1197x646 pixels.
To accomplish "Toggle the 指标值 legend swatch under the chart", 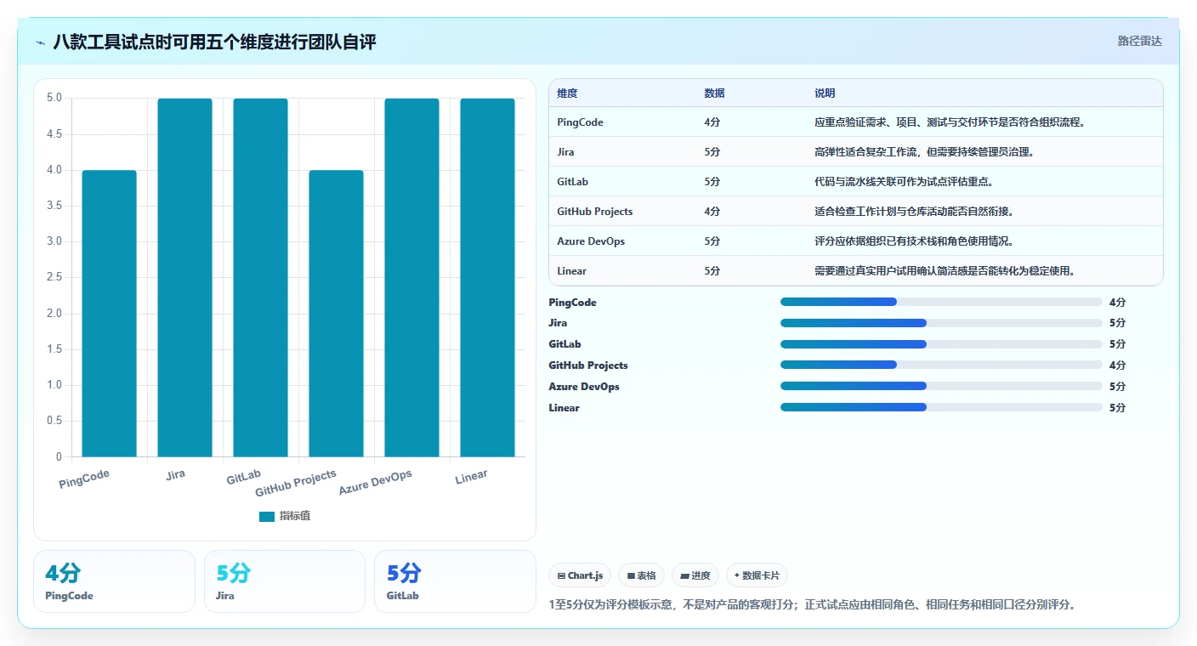I will pyautogui.click(x=267, y=516).
